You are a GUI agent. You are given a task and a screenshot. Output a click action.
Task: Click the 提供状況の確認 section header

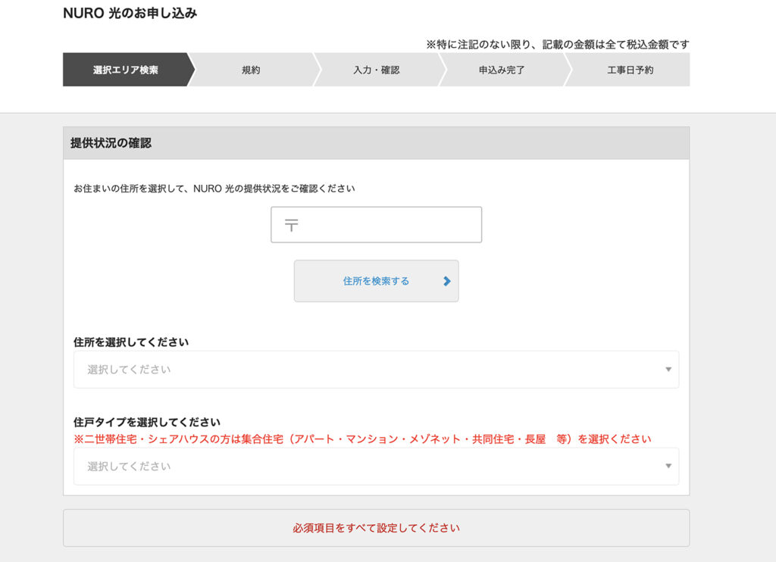pyautogui.click(x=376, y=143)
